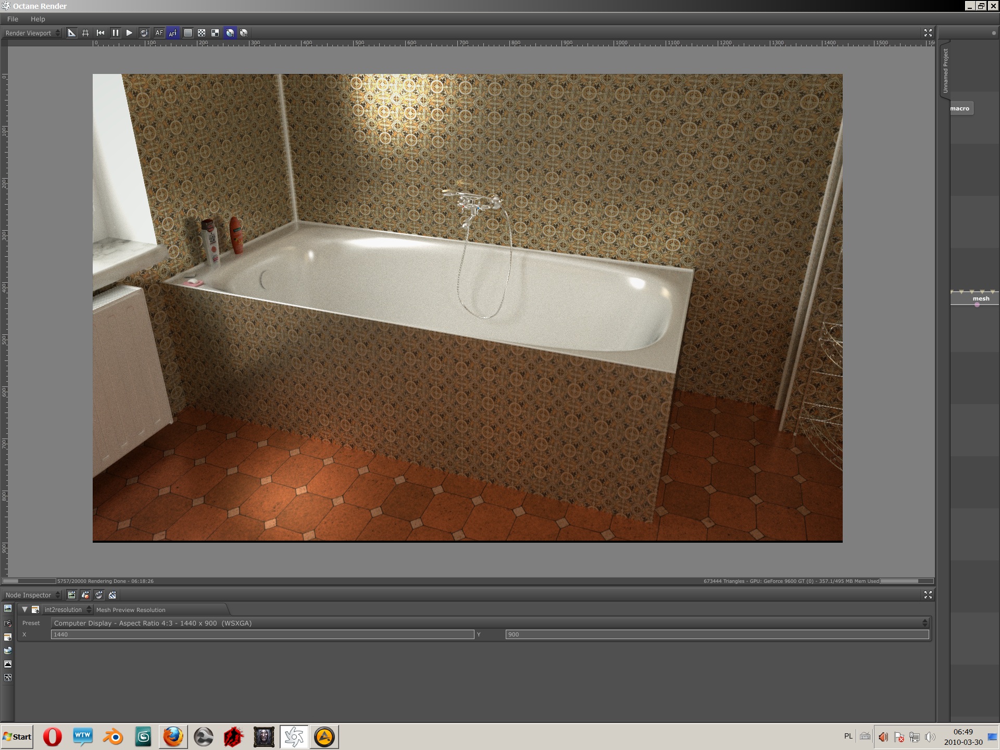Click the landscape image eye icon in Node Inspector toolbar
Viewport: 1000px width, 750px height.
coord(72,595)
